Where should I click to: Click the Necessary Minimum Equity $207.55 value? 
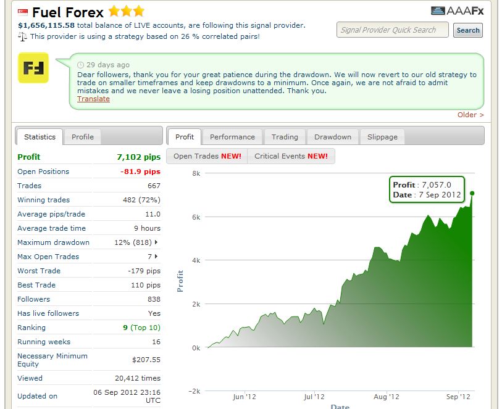point(146,360)
